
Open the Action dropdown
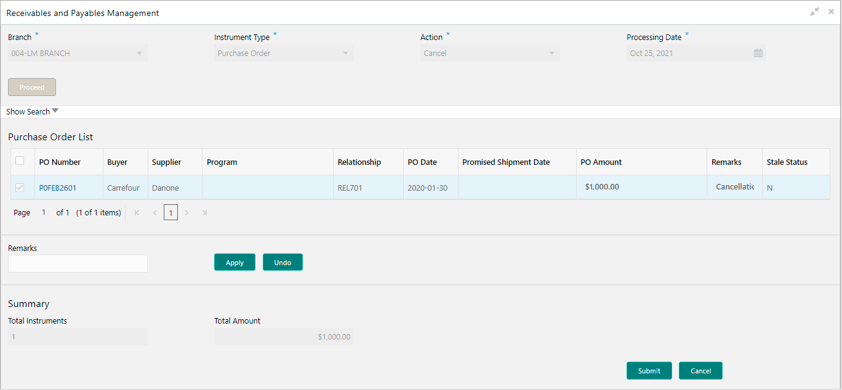point(490,53)
